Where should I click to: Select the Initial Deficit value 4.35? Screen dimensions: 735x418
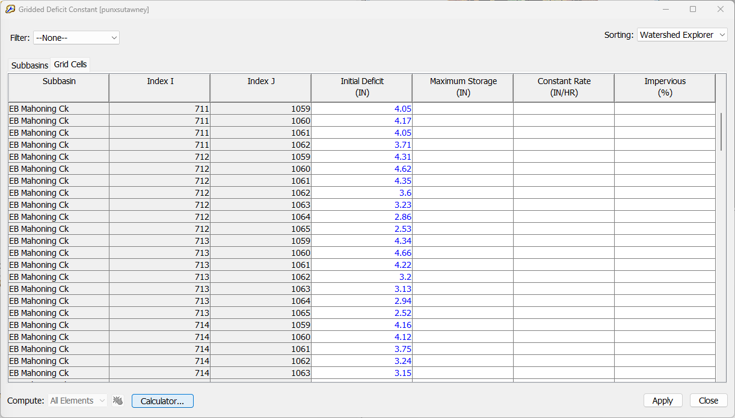click(362, 181)
